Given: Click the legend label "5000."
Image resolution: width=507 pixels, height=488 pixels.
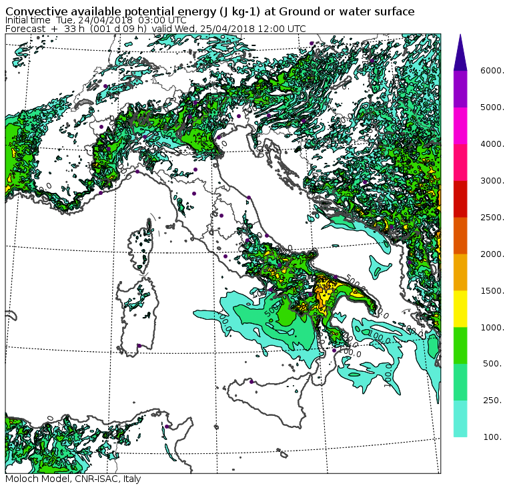Looking at the screenshot, I should 492,107.
